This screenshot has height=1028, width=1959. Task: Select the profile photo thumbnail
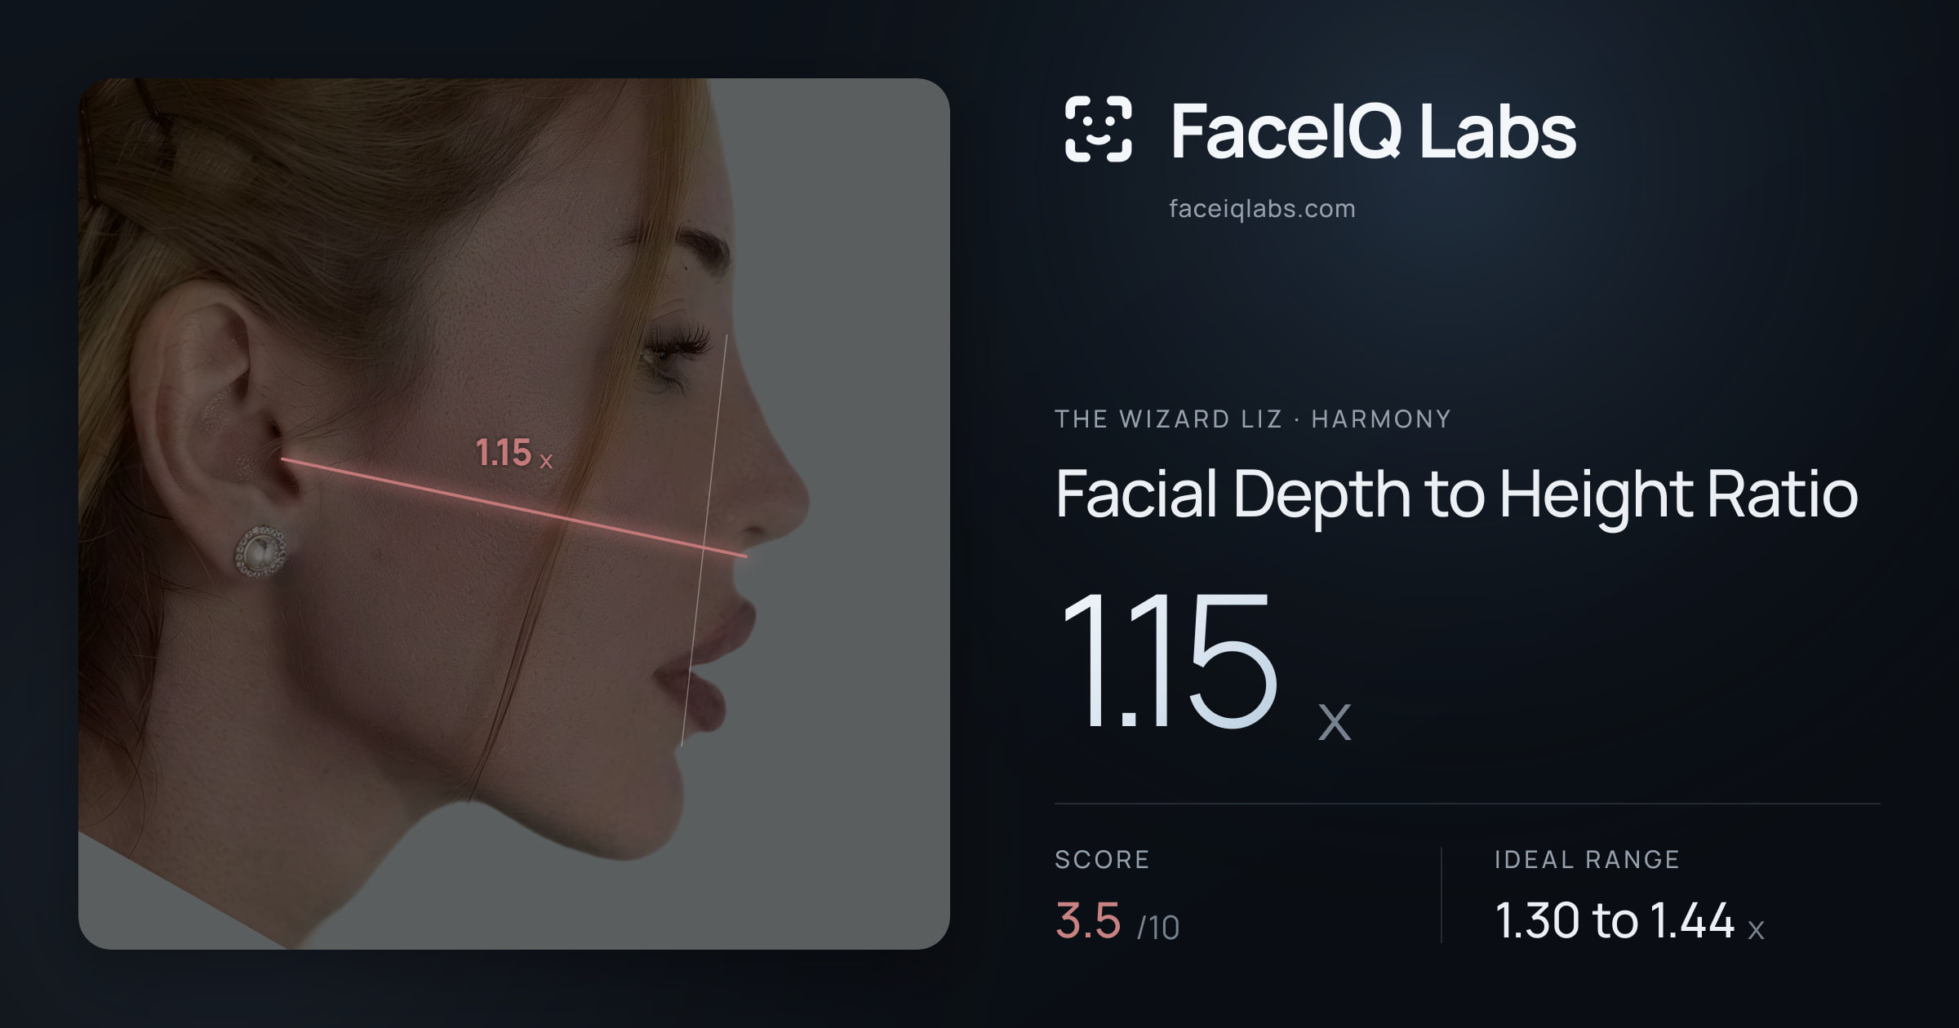click(x=514, y=514)
